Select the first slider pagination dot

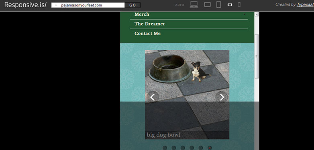[x=165, y=148]
